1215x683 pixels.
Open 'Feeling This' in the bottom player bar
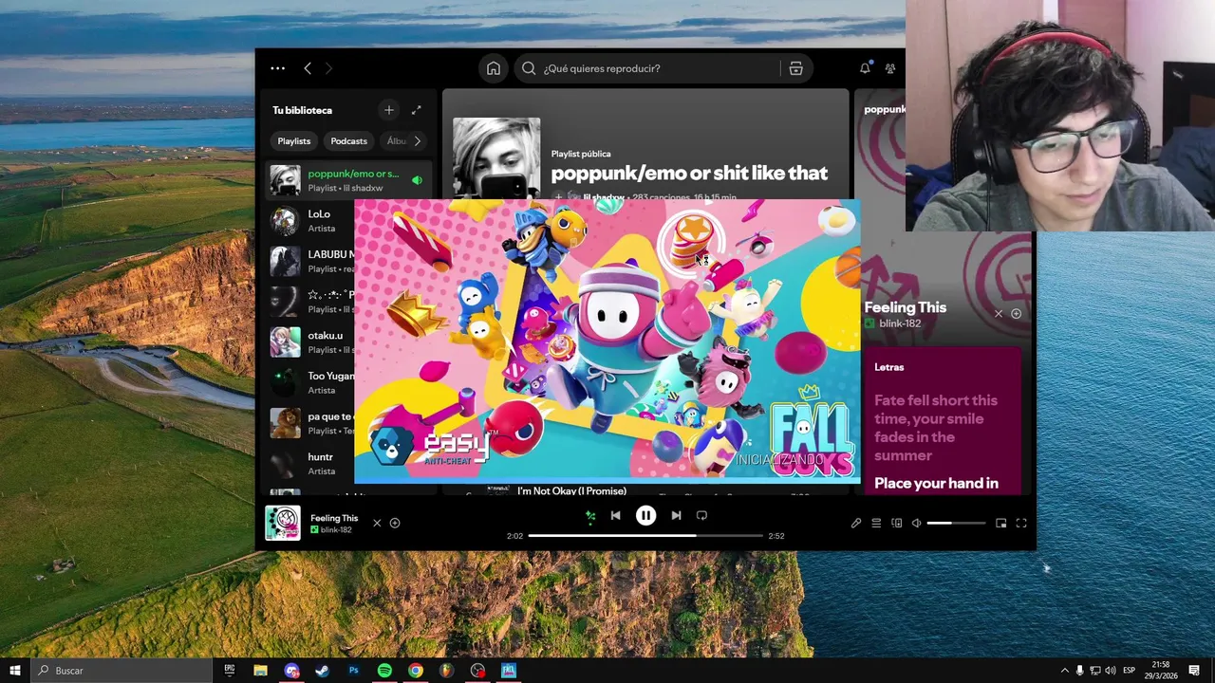click(x=334, y=518)
